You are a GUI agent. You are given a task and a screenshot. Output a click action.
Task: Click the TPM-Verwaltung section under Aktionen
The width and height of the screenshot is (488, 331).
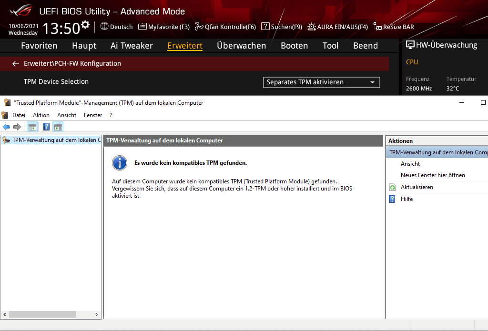[437, 152]
